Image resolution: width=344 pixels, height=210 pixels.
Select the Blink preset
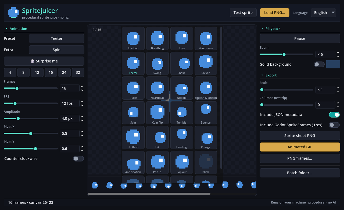pos(206,162)
